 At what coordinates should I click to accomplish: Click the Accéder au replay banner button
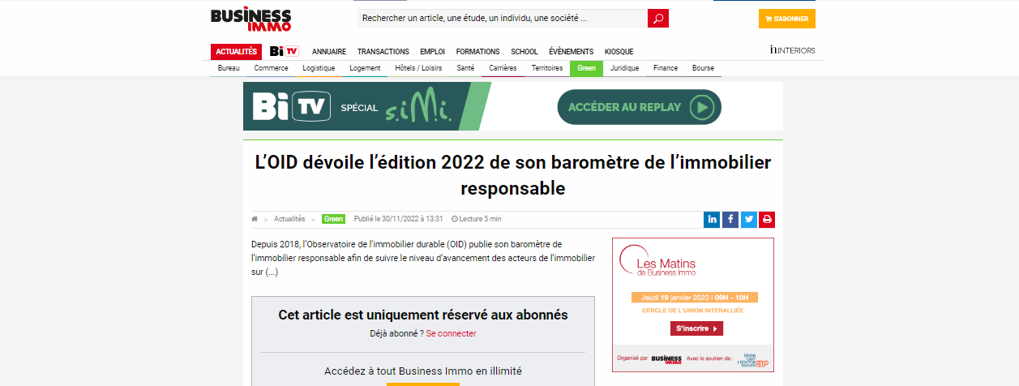tap(639, 107)
